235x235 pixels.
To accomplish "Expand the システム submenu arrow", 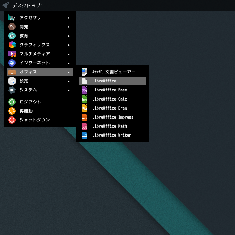I will tap(68, 90).
